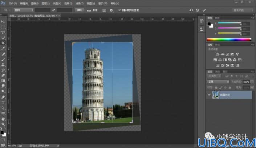The image size is (256, 148).
Task: Open the crop aspect ratio dropdown
Action: coord(24,10)
